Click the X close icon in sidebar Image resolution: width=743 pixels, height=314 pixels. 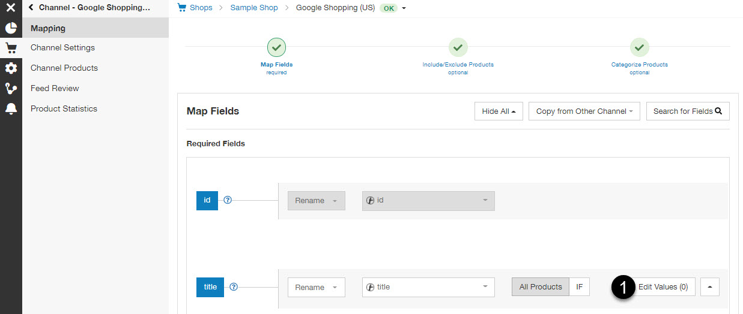click(10, 8)
